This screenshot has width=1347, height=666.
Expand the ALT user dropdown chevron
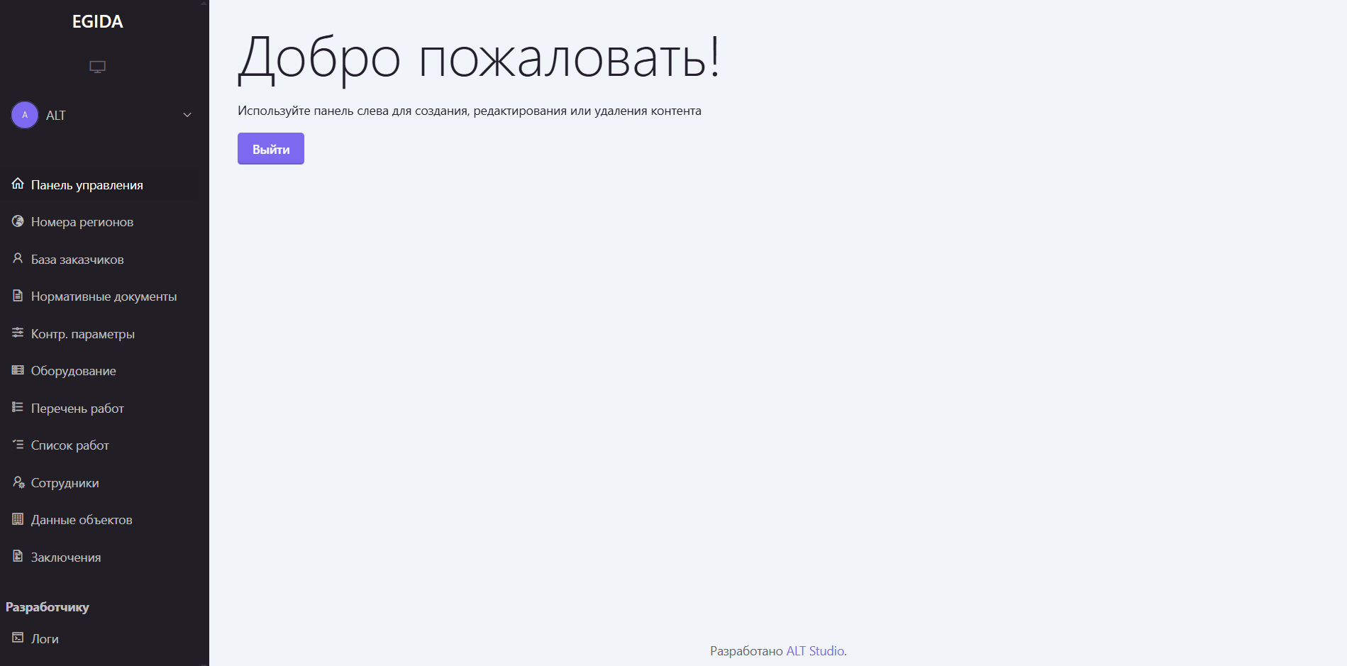click(187, 115)
